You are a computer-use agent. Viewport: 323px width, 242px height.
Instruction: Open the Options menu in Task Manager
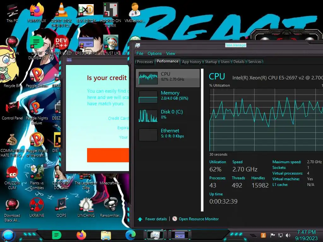[155, 53]
